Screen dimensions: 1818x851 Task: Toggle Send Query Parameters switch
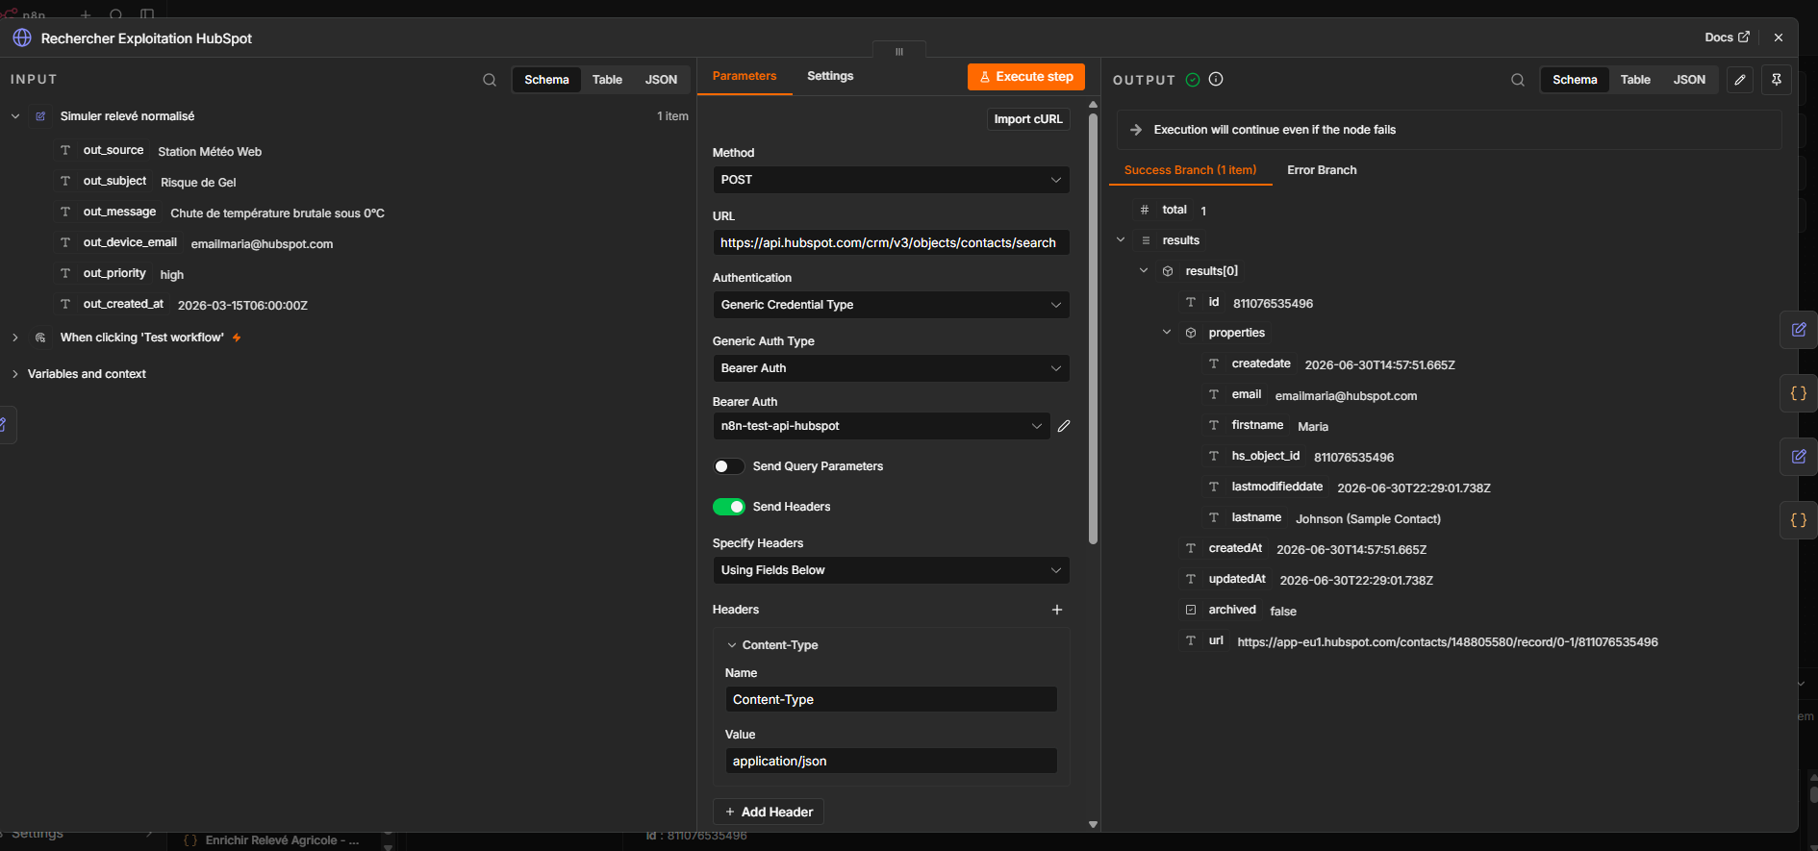tap(728, 466)
